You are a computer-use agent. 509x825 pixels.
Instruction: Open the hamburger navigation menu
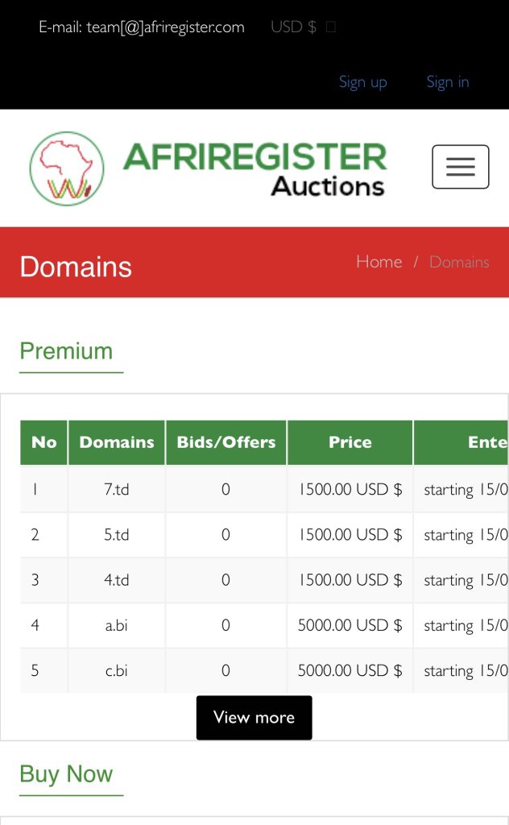pyautogui.click(x=460, y=167)
